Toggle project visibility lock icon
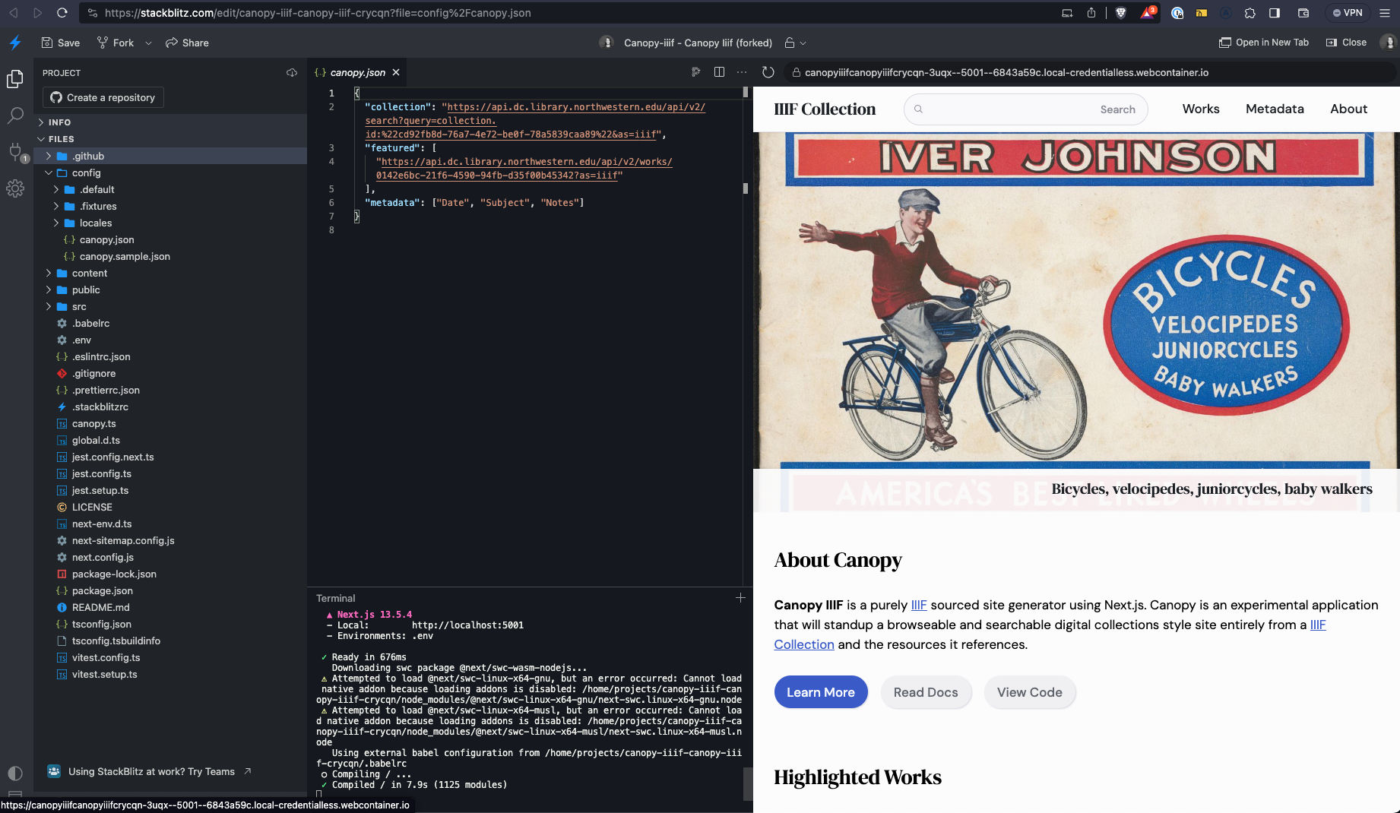 (x=790, y=43)
